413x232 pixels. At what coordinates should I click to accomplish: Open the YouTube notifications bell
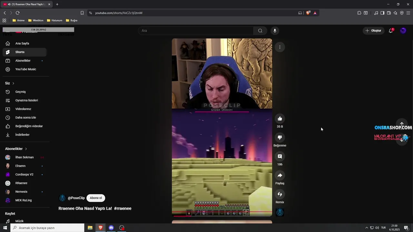coord(391,31)
